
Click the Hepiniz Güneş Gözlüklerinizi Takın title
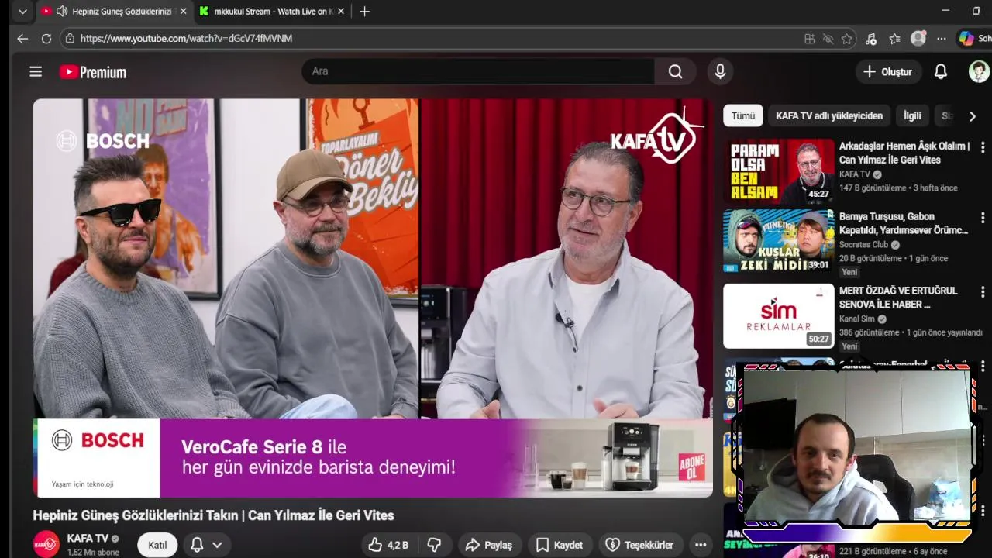[213, 515]
